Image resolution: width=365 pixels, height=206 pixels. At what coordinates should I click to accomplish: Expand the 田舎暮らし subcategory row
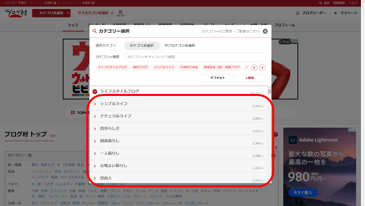178,141
